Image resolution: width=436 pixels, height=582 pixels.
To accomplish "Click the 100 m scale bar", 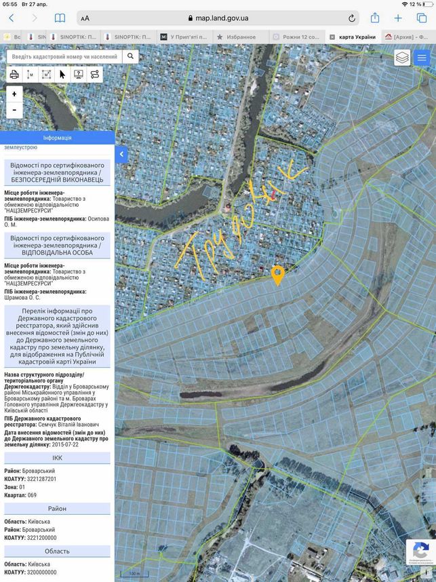I will tap(134, 574).
